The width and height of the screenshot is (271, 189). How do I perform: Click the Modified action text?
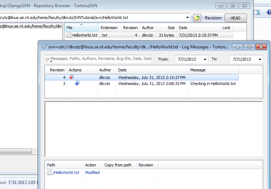click(92, 173)
